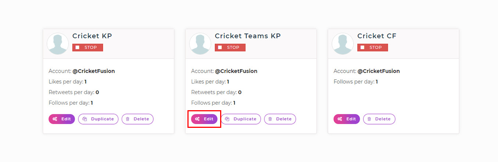Stop the Cricket CF campaign
498x162 pixels.
coord(372,47)
